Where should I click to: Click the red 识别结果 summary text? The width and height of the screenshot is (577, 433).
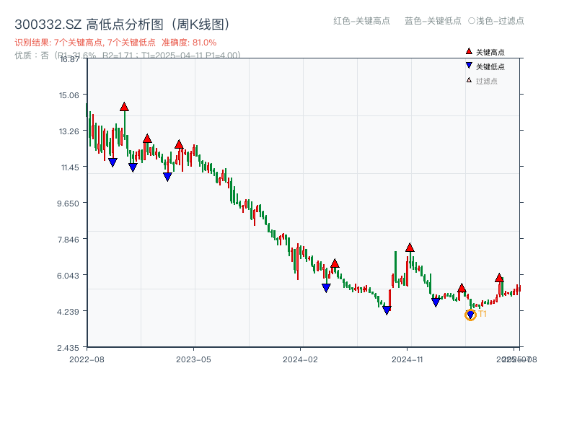115,43
